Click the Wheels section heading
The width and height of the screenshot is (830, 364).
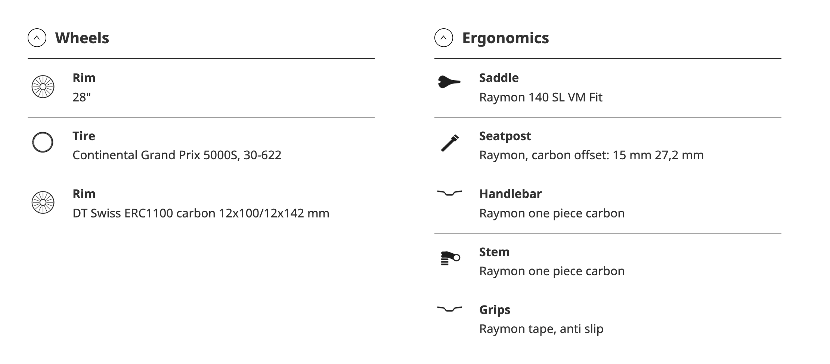click(x=82, y=38)
